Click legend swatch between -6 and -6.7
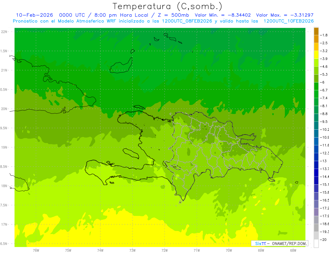The width and height of the screenshot is (329, 254). tap(316, 86)
